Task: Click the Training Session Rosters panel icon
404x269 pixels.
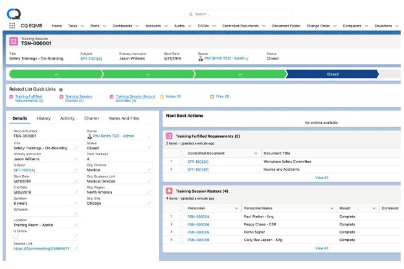Action: [169, 191]
